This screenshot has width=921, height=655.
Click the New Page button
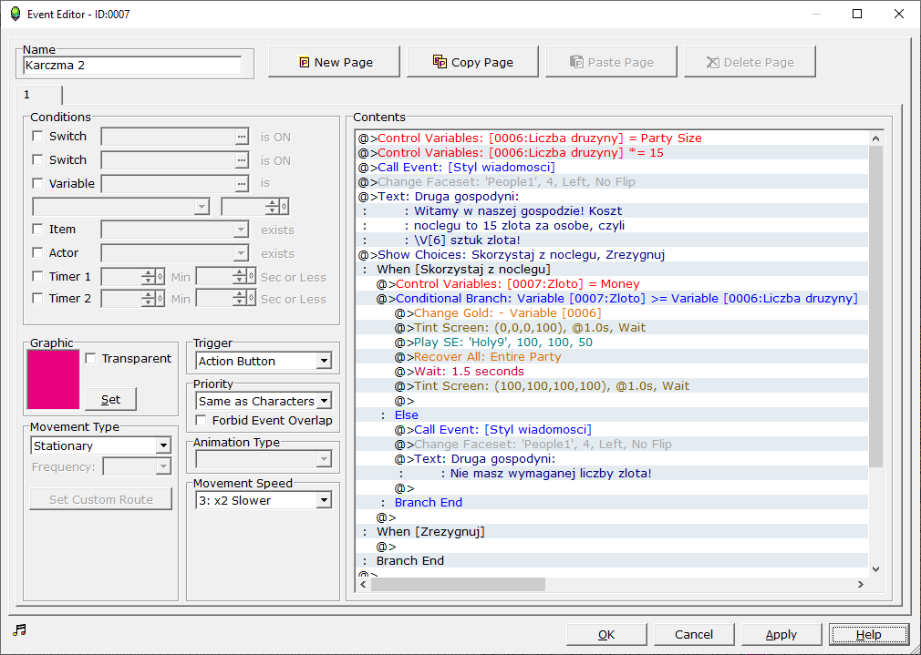334,62
